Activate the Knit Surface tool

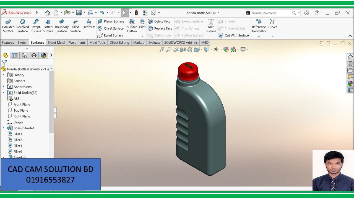[211, 26]
